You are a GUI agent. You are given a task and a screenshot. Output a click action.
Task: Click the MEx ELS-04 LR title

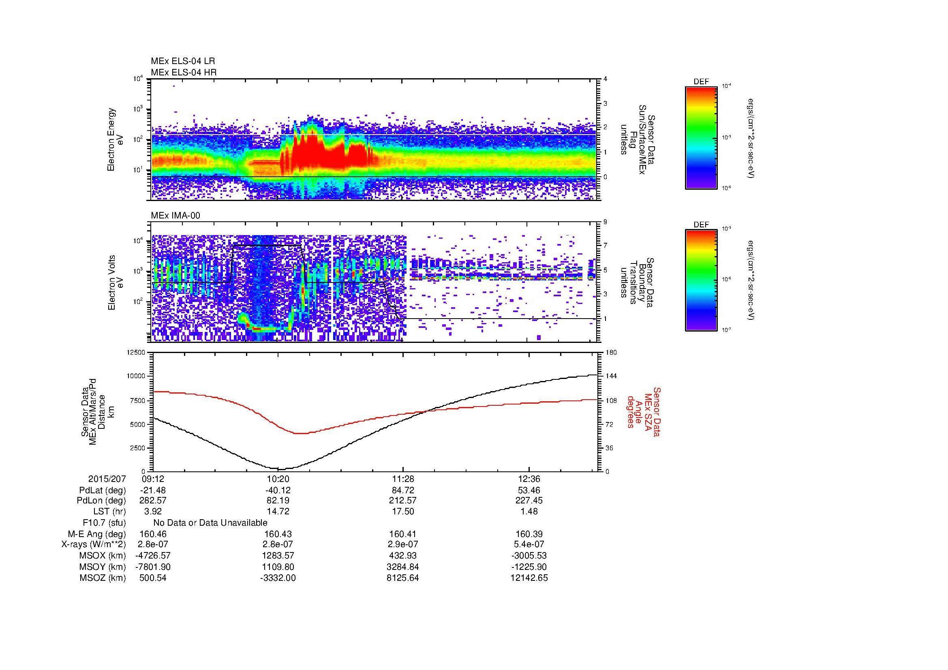[183, 61]
